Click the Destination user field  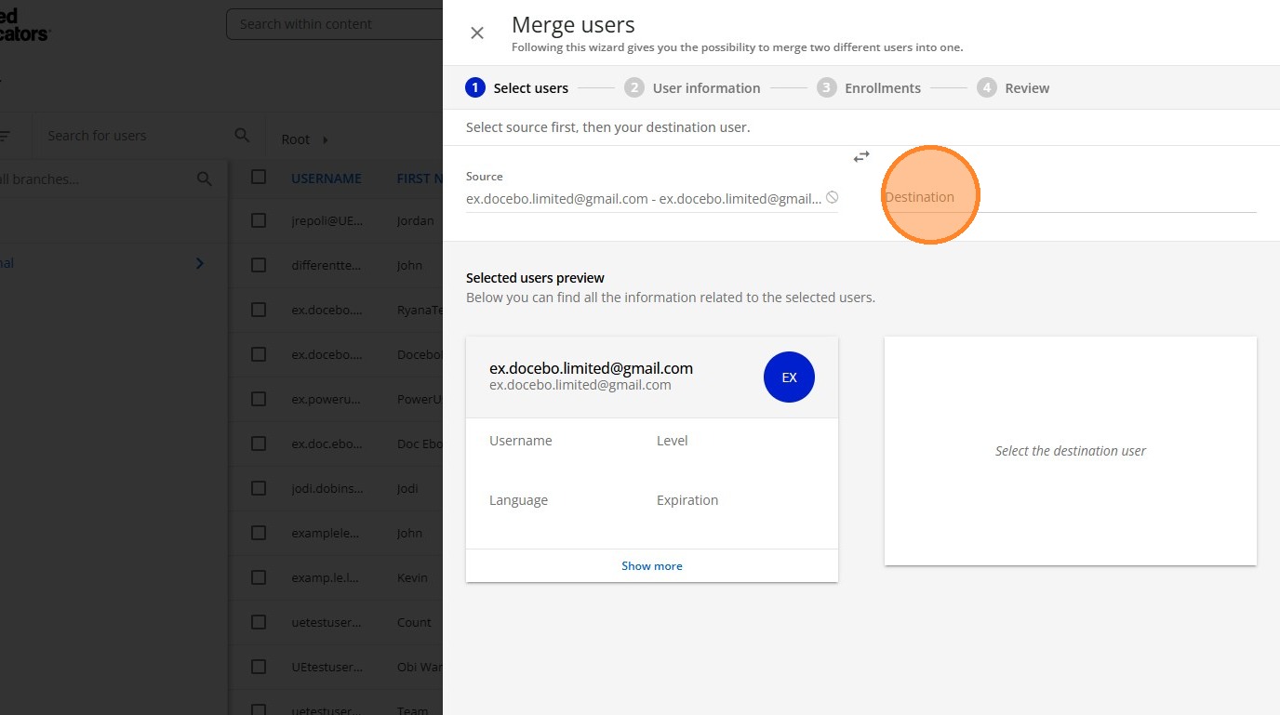(x=1070, y=197)
